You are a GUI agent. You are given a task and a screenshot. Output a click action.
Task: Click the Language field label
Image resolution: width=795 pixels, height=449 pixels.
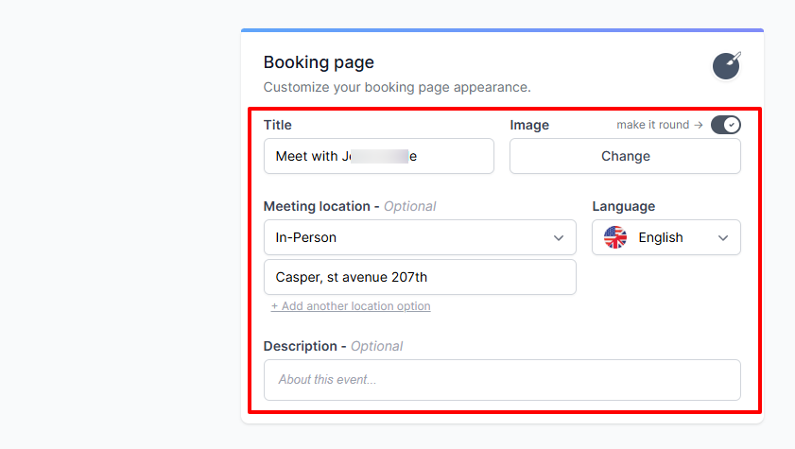point(624,206)
